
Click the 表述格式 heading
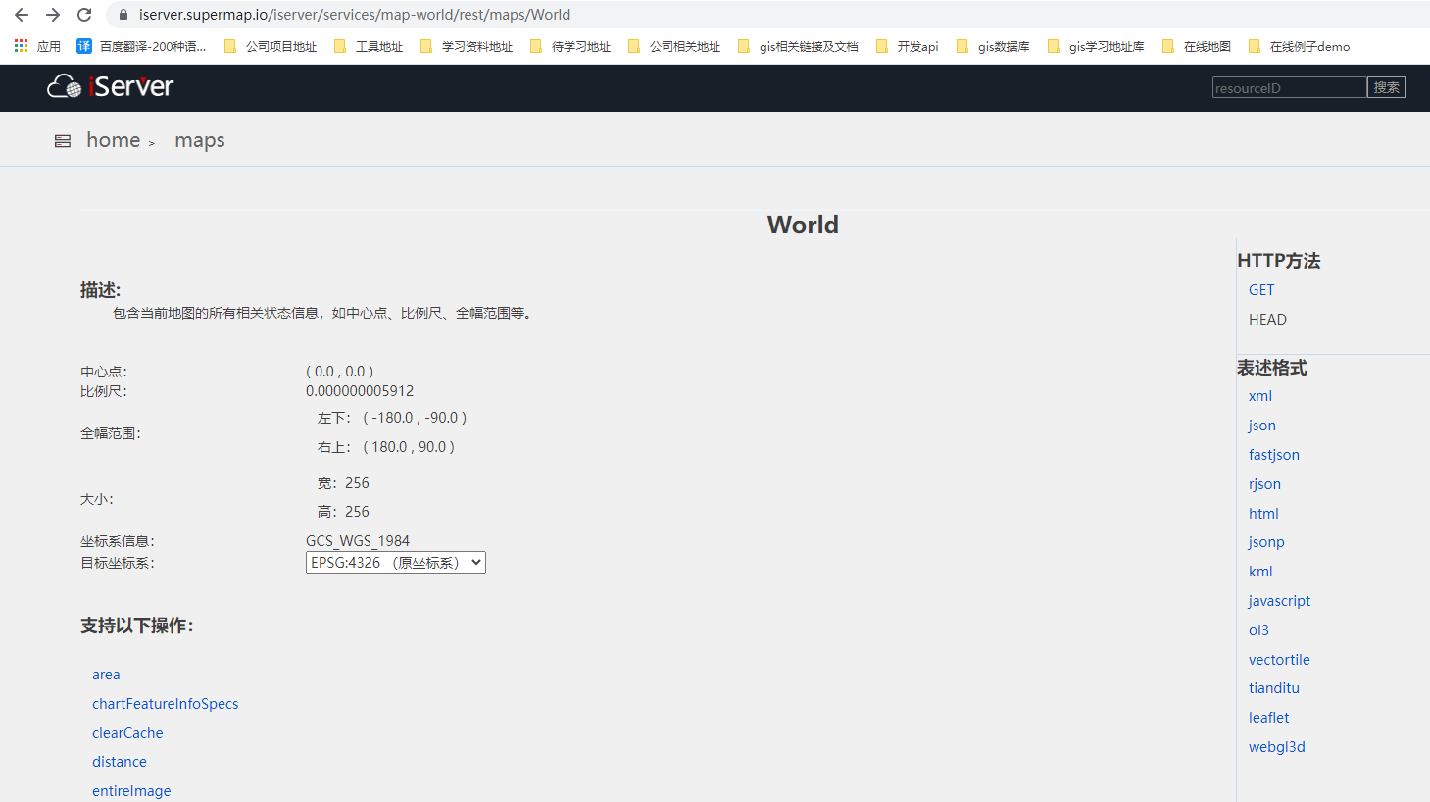coord(1272,368)
